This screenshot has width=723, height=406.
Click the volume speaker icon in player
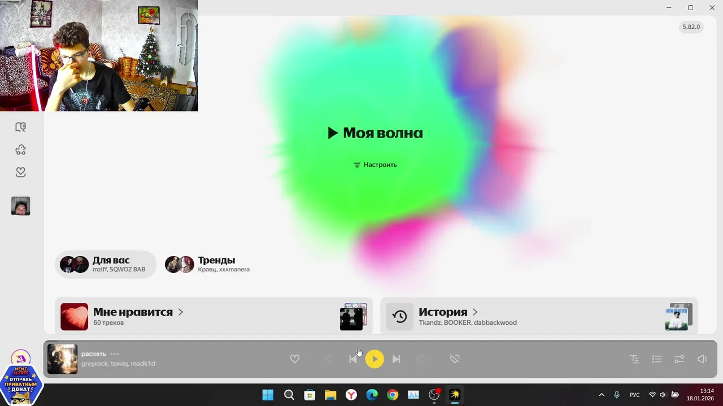click(702, 359)
